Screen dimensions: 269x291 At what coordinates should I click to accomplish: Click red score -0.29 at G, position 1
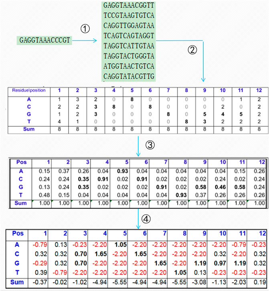40,263
